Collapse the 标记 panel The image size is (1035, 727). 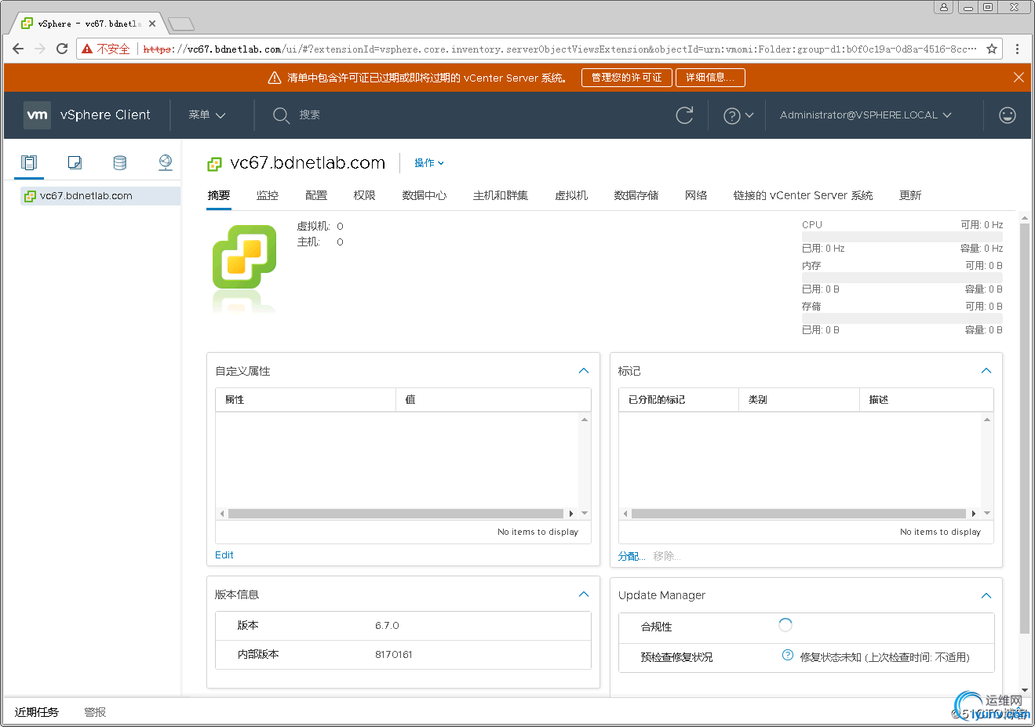point(986,371)
